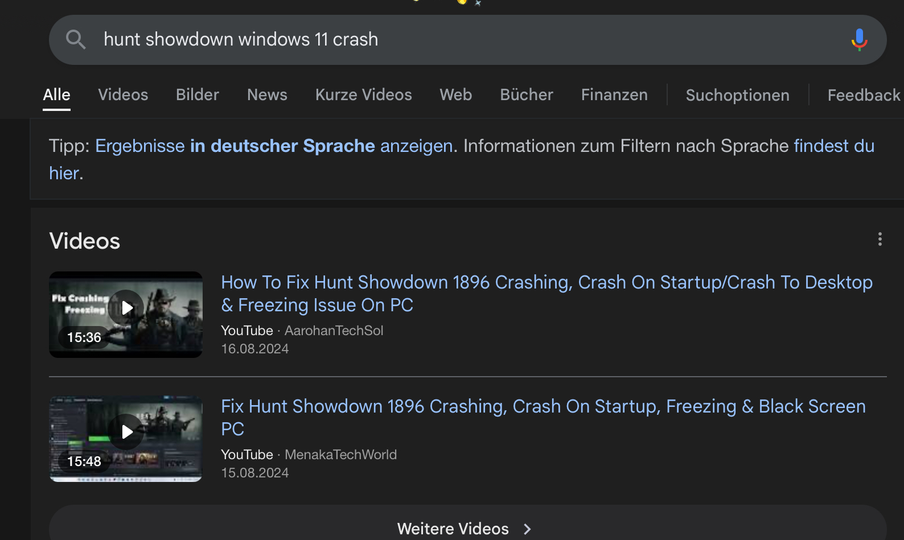The height and width of the screenshot is (540, 904).
Task: Select the Kurze Videos tab
Action: click(x=363, y=95)
